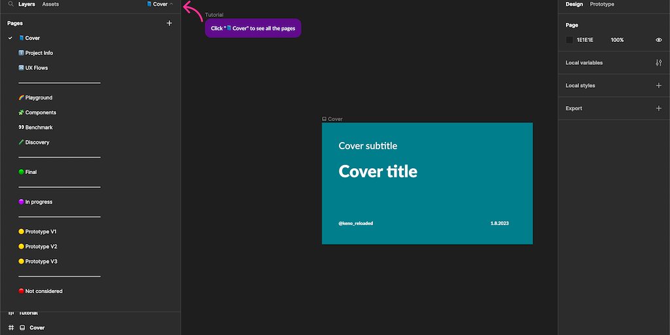This screenshot has height=335, width=670.
Task: Add an Export setting with plus icon
Action: point(658,109)
